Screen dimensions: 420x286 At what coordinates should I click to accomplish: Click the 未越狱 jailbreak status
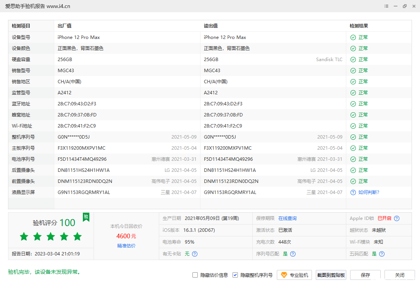click(x=379, y=230)
